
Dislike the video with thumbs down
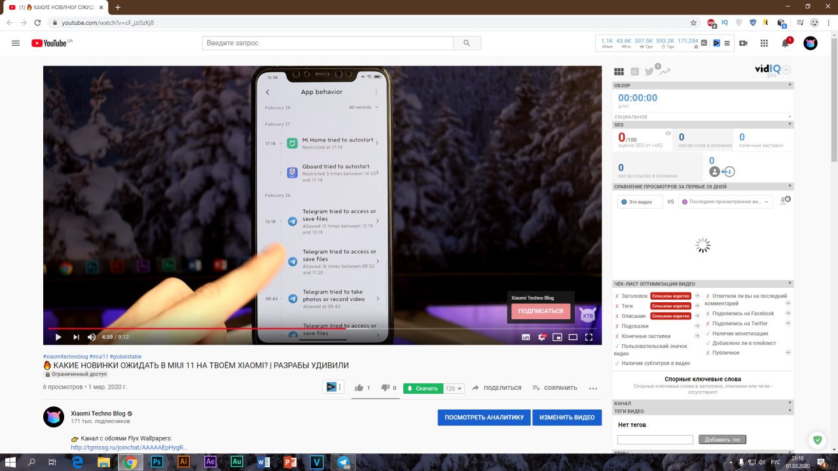(385, 388)
